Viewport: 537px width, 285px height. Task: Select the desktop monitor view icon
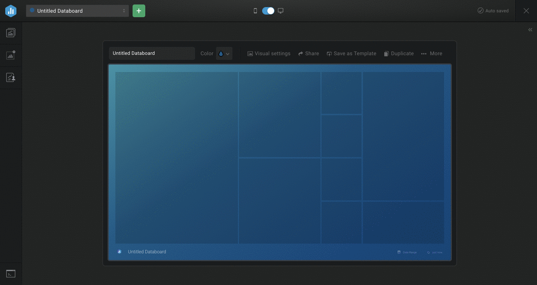pyautogui.click(x=281, y=11)
